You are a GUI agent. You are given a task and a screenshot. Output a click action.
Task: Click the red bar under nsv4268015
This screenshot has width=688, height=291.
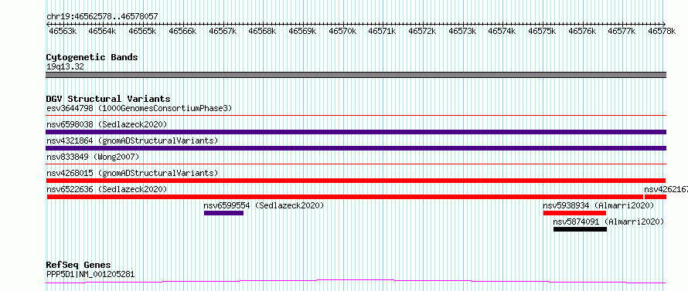pyautogui.click(x=356, y=181)
